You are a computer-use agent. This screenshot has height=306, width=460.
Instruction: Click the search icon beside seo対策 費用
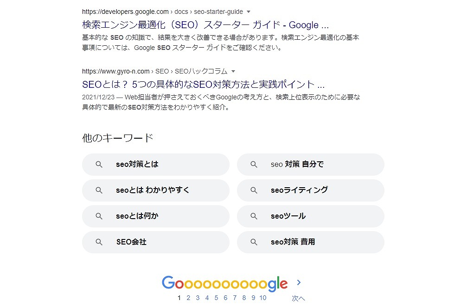tap(254, 242)
